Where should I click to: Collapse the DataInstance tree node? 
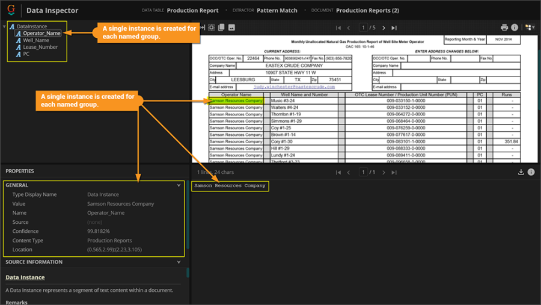click(x=5, y=27)
